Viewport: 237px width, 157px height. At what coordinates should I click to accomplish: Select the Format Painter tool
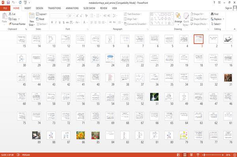pos(17,24)
